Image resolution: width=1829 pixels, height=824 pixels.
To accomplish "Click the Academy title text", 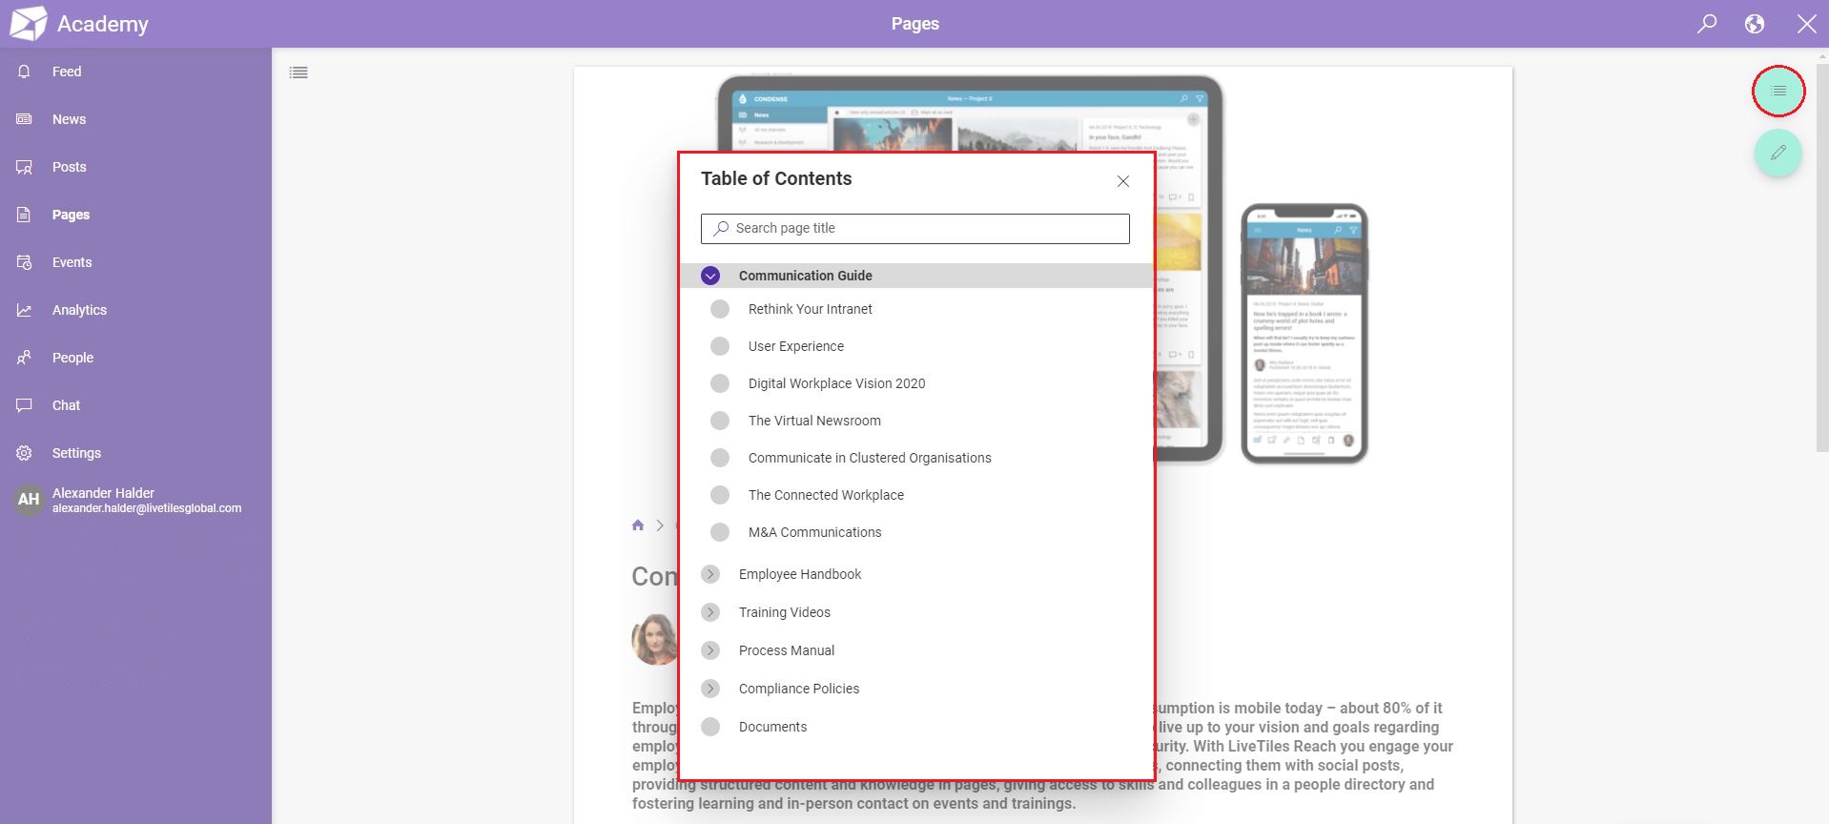I will click(x=102, y=24).
